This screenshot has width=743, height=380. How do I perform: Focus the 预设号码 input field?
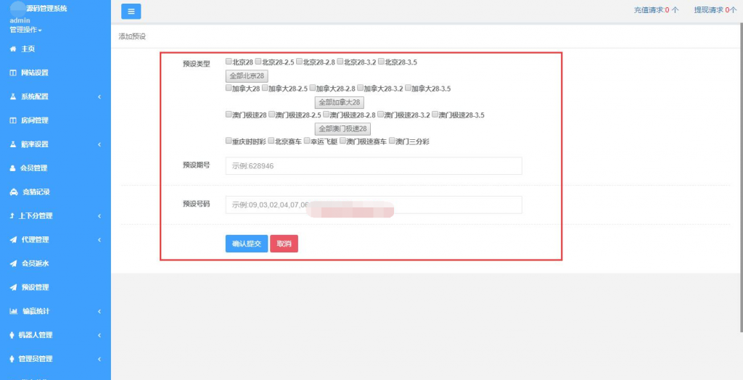tap(374, 205)
